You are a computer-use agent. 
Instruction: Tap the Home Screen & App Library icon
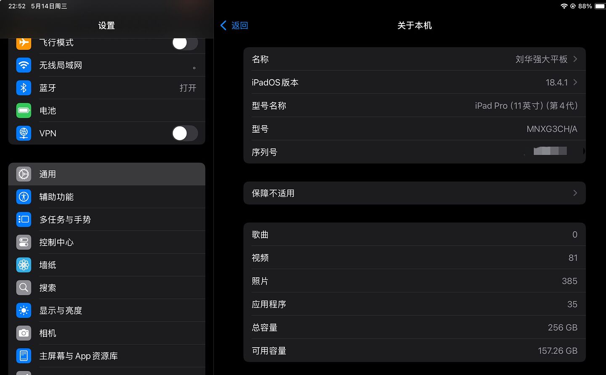(x=24, y=356)
